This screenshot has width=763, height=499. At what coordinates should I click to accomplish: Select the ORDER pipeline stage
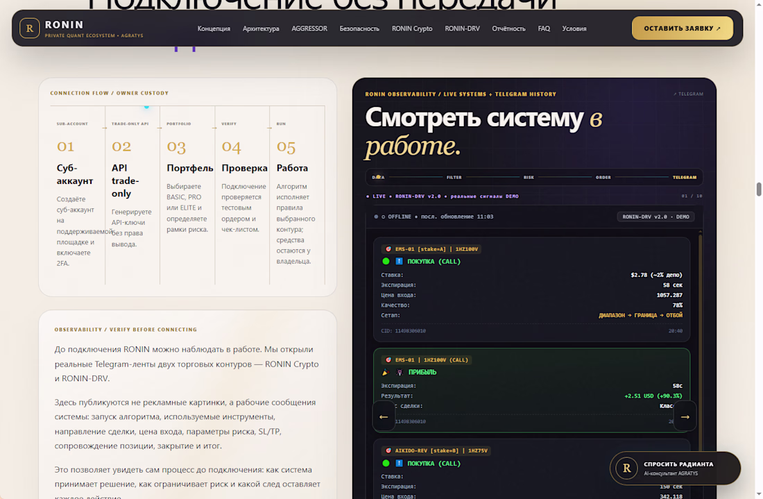coord(603,177)
